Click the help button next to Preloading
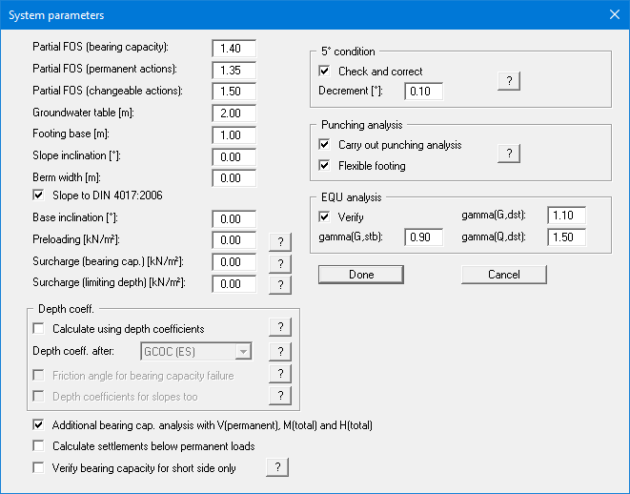The image size is (630, 494). 279,241
